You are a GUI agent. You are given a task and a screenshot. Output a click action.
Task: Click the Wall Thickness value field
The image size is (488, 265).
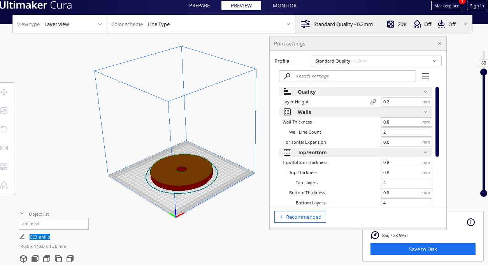[x=406, y=122]
